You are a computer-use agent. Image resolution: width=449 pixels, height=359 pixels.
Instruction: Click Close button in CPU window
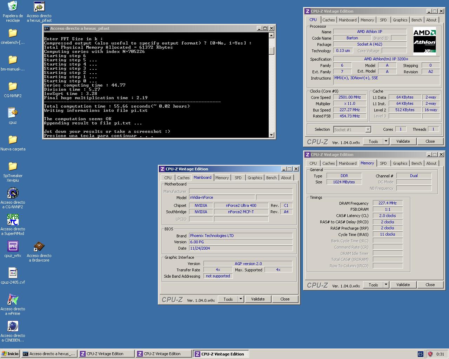430,141
